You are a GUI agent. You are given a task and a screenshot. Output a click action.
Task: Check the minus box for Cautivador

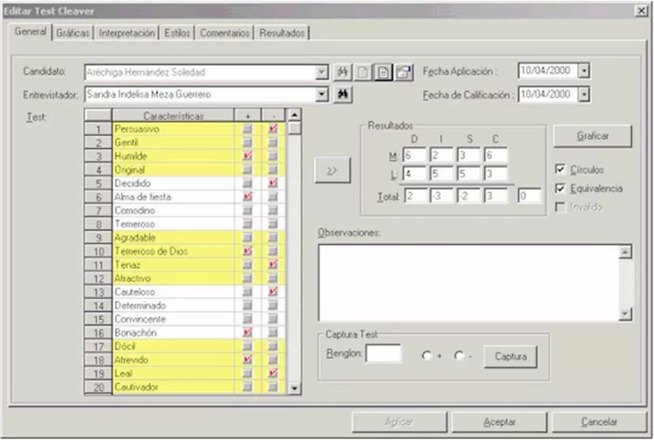pos(273,387)
